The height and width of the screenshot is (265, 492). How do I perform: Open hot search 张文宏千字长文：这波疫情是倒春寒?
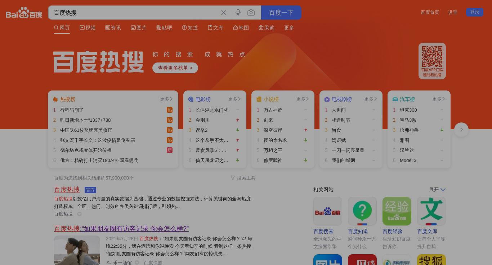click(98, 140)
